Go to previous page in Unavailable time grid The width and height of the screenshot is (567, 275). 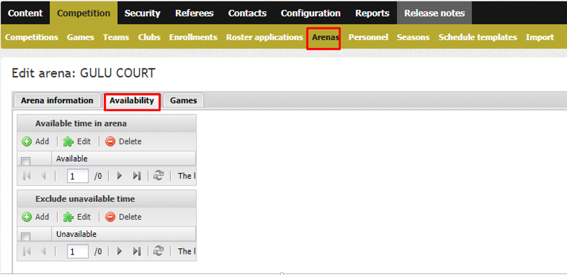[44, 251]
